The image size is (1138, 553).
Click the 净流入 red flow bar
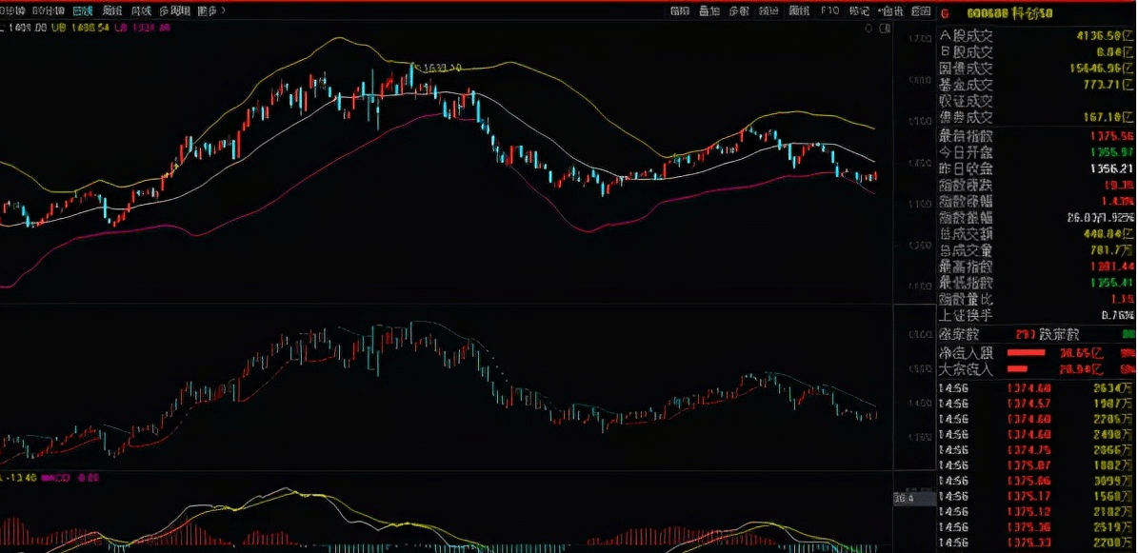(1031, 352)
